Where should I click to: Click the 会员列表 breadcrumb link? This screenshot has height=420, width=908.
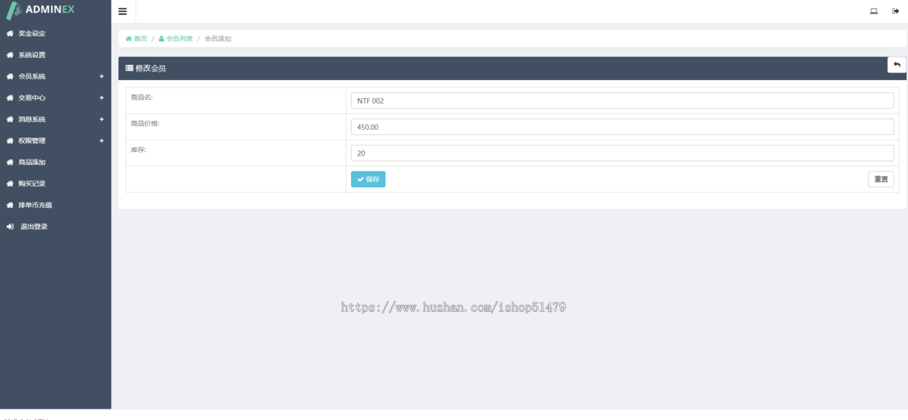176,39
